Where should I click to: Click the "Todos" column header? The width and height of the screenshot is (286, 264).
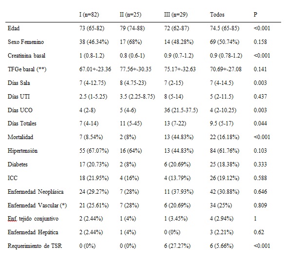pyautogui.click(x=217, y=15)
